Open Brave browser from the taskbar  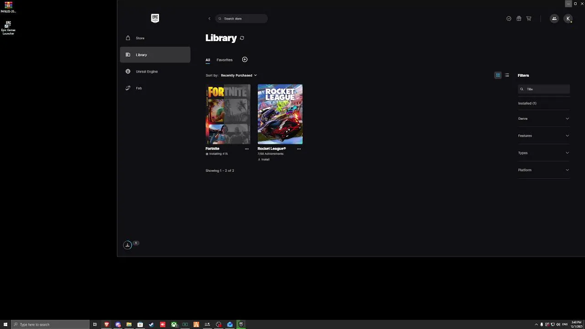click(x=106, y=324)
